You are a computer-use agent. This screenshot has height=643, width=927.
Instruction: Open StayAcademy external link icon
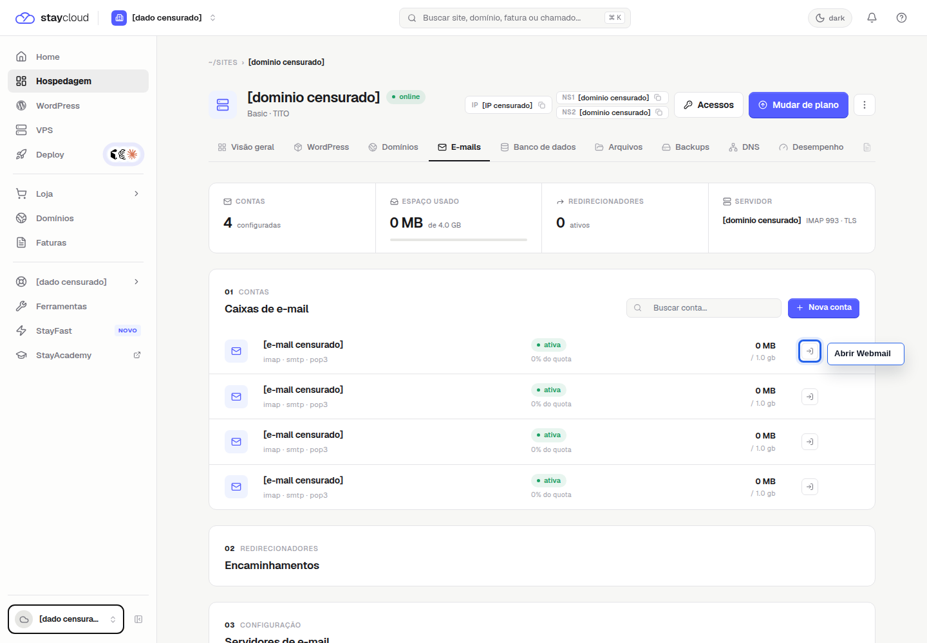point(137,355)
